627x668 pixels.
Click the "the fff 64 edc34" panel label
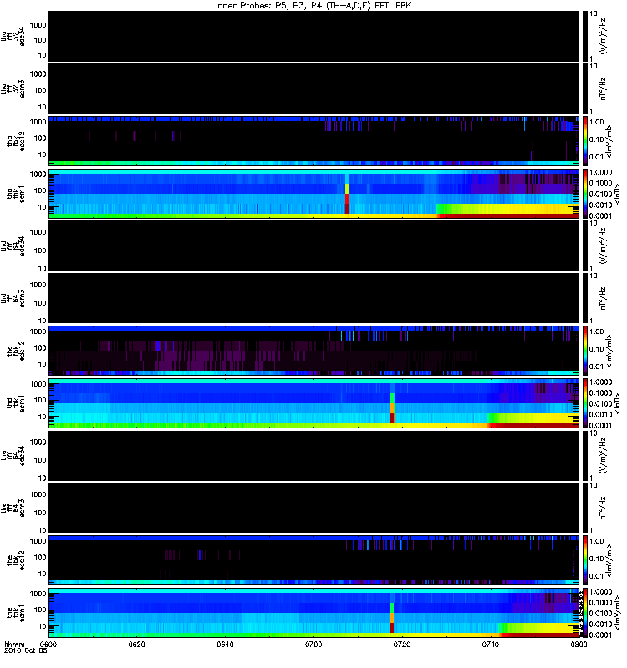tap(13, 456)
